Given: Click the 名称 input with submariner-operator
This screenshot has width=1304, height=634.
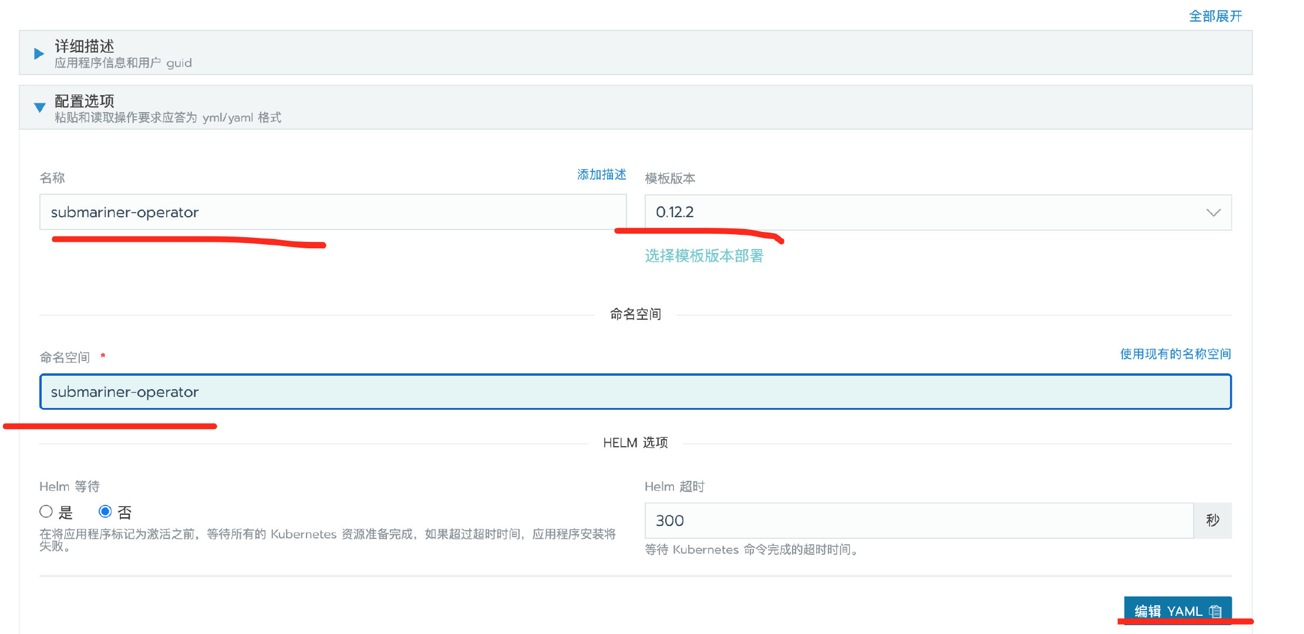Looking at the screenshot, I should pyautogui.click(x=333, y=212).
